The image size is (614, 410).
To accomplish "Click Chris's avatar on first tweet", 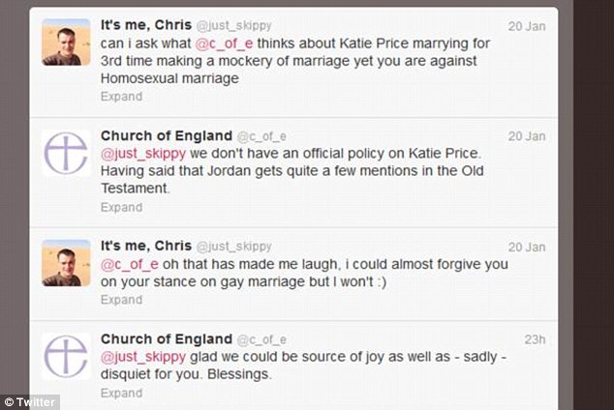I will tap(67, 43).
